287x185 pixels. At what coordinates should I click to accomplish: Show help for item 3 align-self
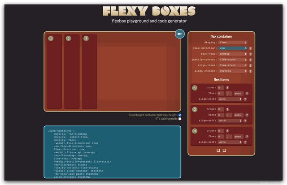pyautogui.click(x=245, y=142)
